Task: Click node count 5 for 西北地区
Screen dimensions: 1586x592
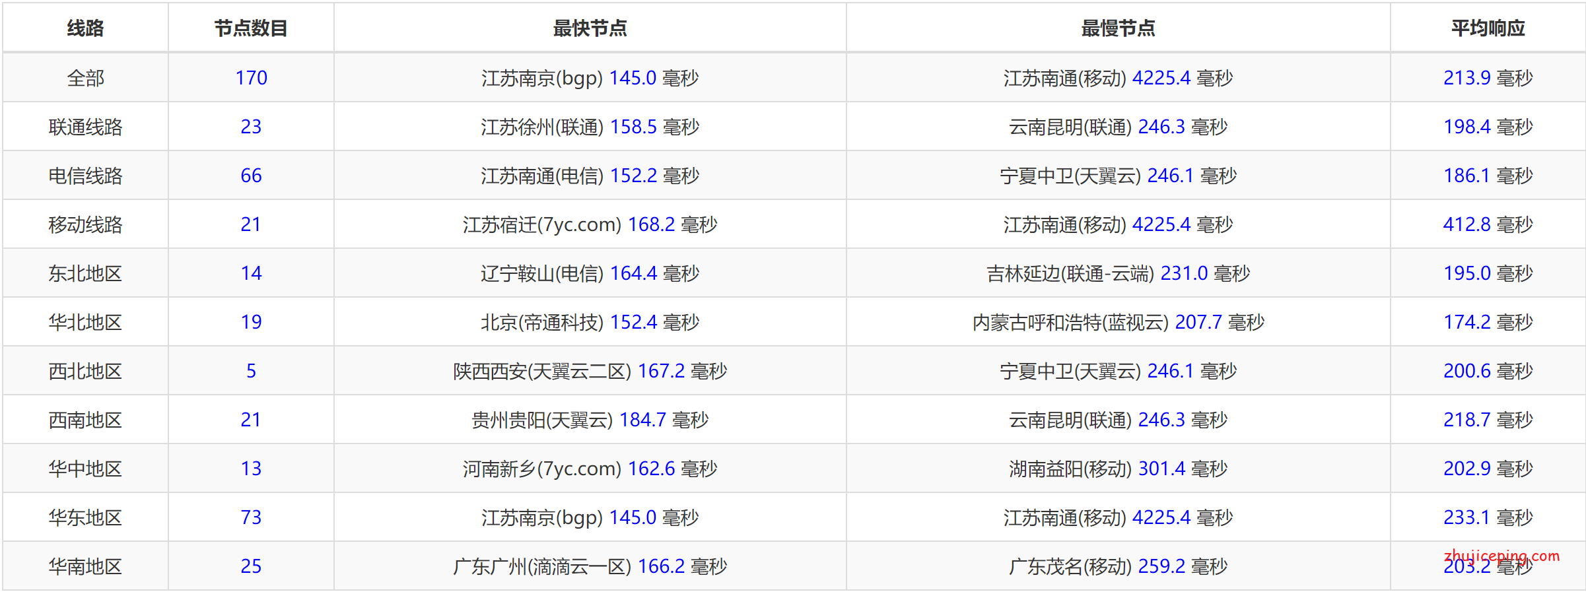Action: click(x=251, y=371)
